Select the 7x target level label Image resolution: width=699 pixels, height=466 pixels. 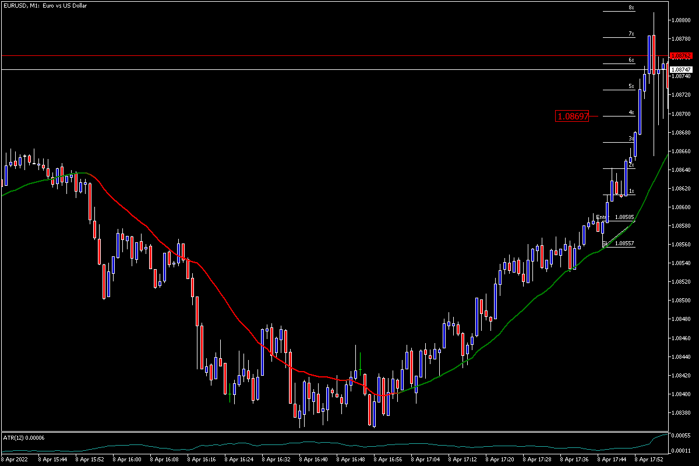(631, 34)
